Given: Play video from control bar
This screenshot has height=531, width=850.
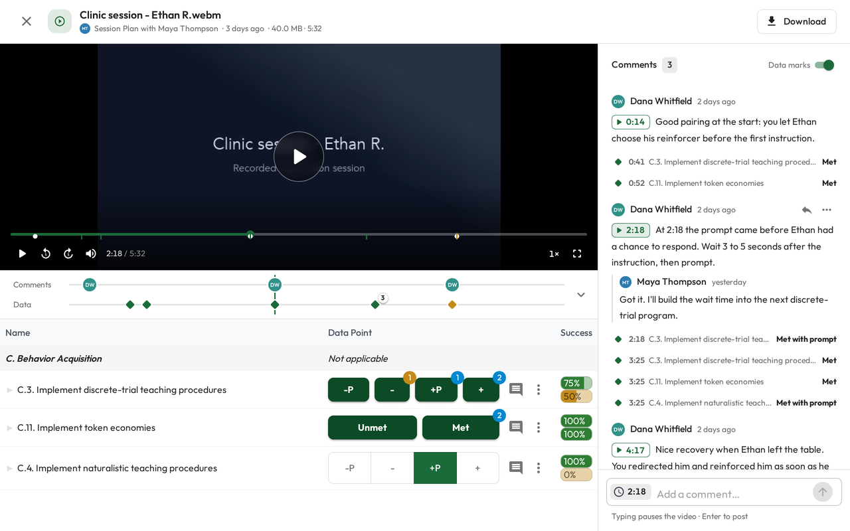Looking at the screenshot, I should pos(23,254).
